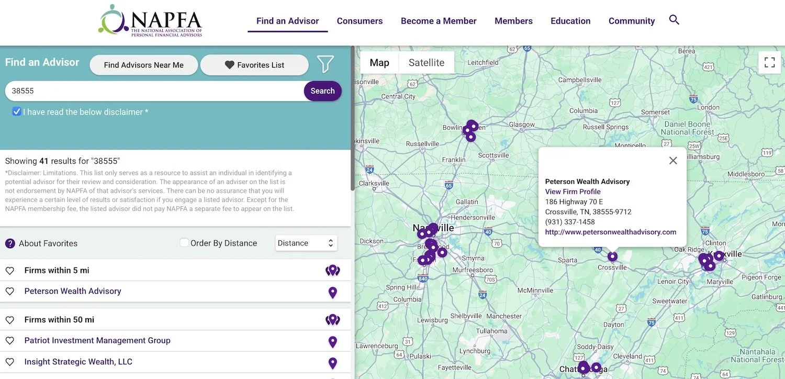Favorite the Firms within 50 mi group

pos(9,320)
